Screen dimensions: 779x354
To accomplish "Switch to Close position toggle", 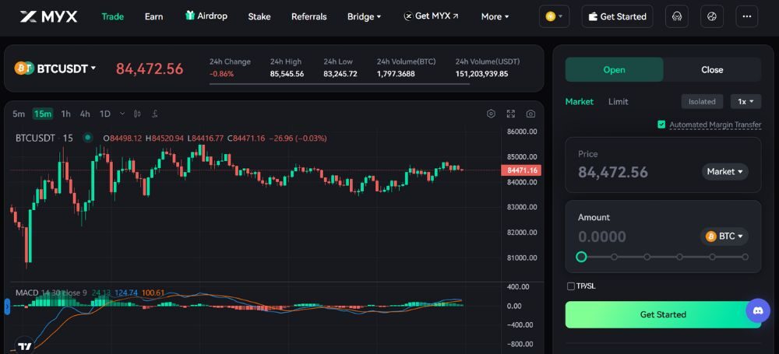I will 712,69.
